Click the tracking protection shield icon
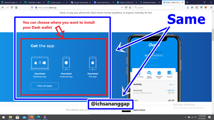The height and width of the screenshot is (120, 214). (x=32, y=7)
